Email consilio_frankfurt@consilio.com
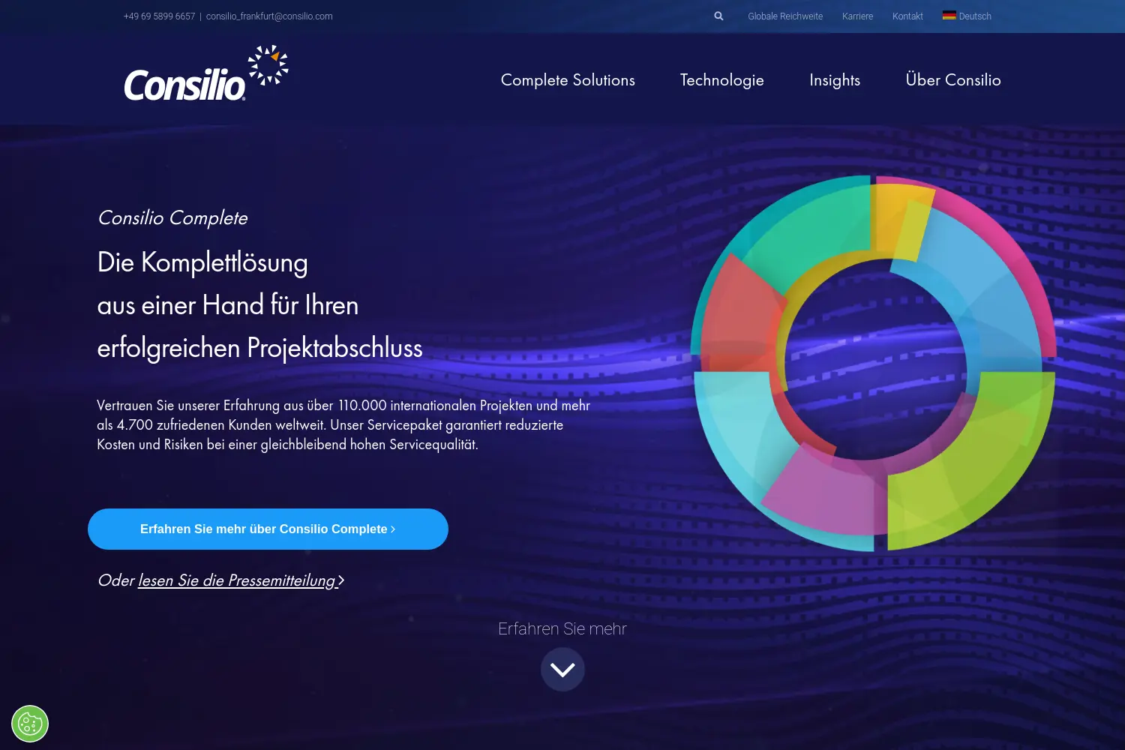This screenshot has width=1125, height=750. click(269, 16)
